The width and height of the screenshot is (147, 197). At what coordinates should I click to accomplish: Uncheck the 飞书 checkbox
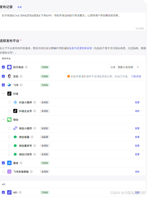coord(3,85)
